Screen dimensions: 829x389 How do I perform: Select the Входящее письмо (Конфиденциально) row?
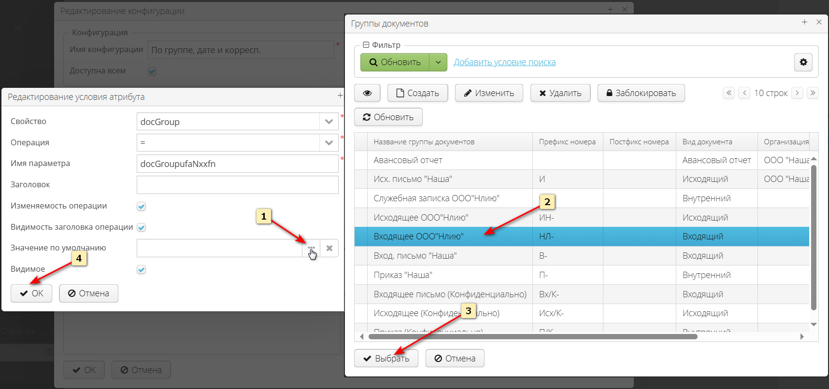point(582,294)
